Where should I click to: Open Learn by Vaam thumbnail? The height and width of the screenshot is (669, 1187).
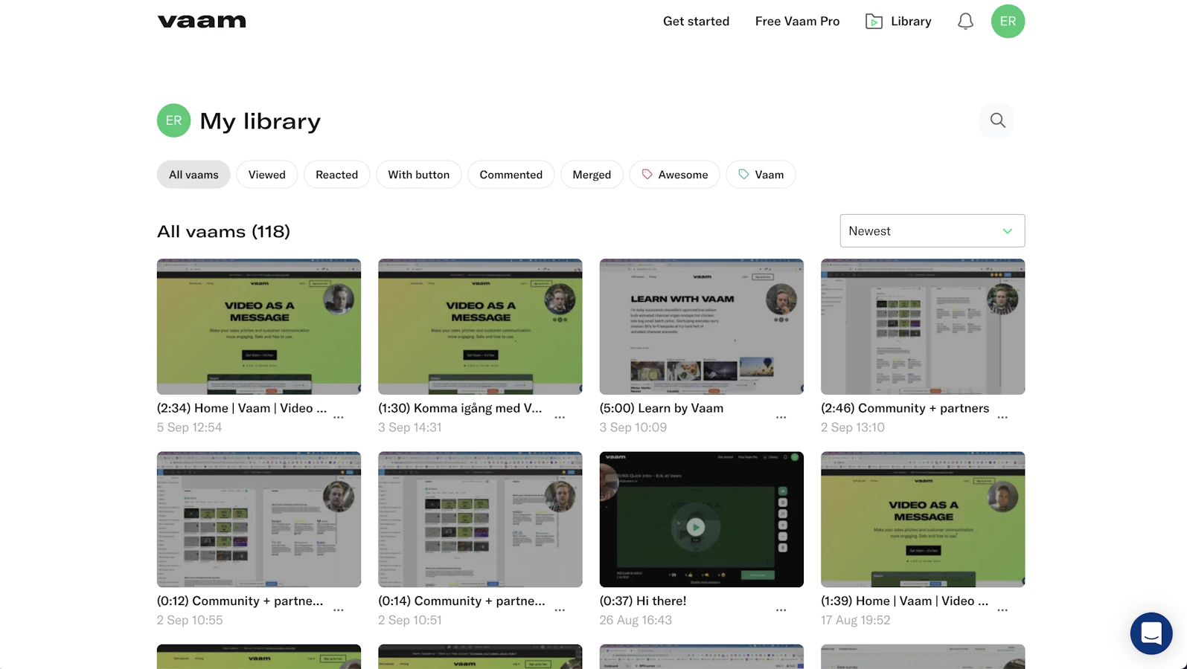702,326
